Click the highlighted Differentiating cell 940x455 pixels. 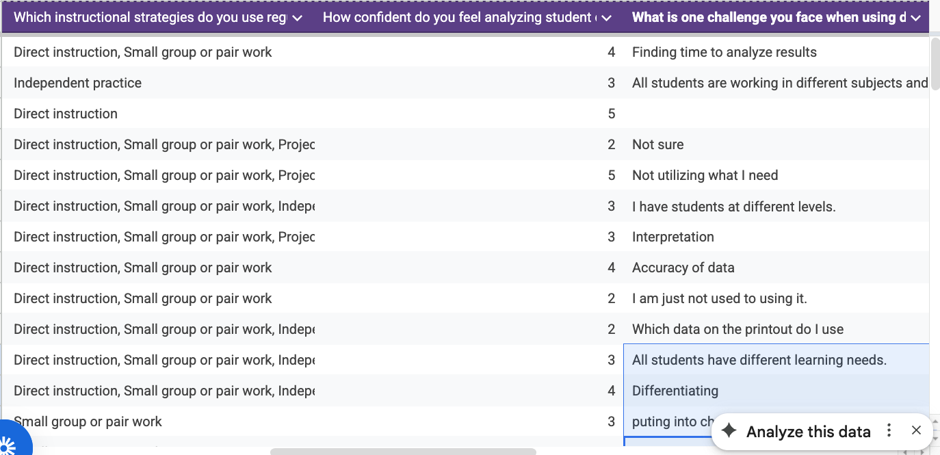(x=675, y=391)
